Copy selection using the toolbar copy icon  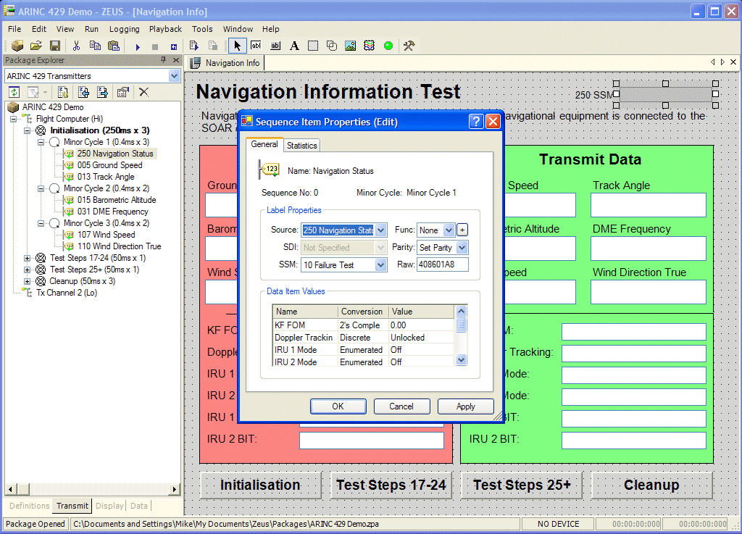point(95,46)
